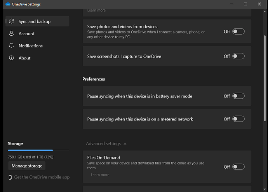Enable pause syncing on metered network
Image resolution: width=268 pixels, height=192 pixels.
point(238,119)
